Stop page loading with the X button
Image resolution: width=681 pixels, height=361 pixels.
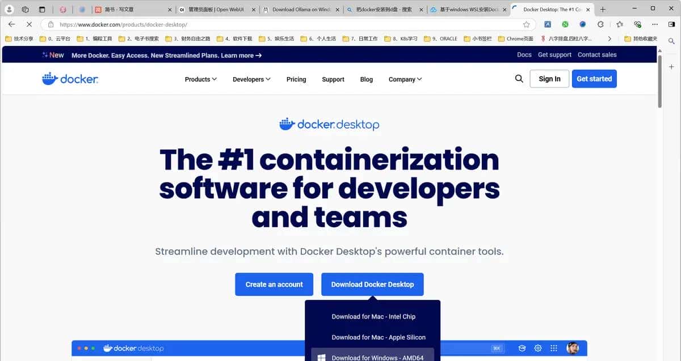point(29,24)
